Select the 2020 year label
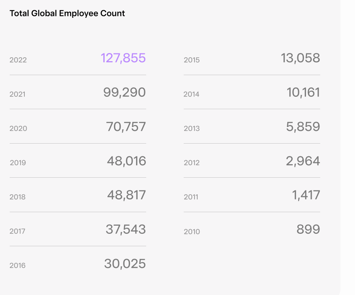 click(18, 129)
